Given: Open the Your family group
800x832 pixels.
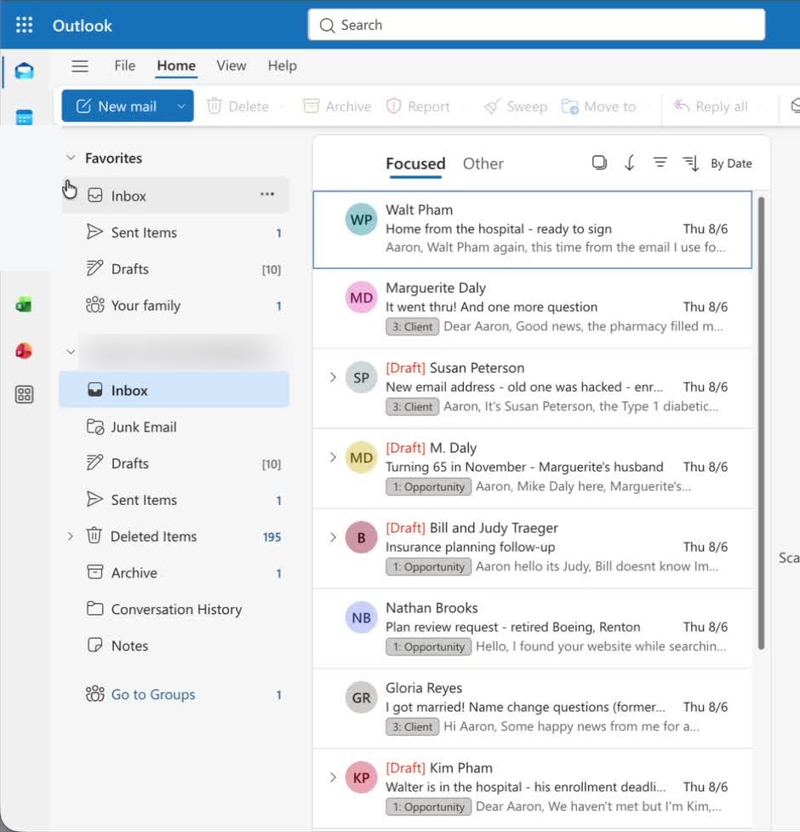Looking at the screenshot, I should (175, 306).
